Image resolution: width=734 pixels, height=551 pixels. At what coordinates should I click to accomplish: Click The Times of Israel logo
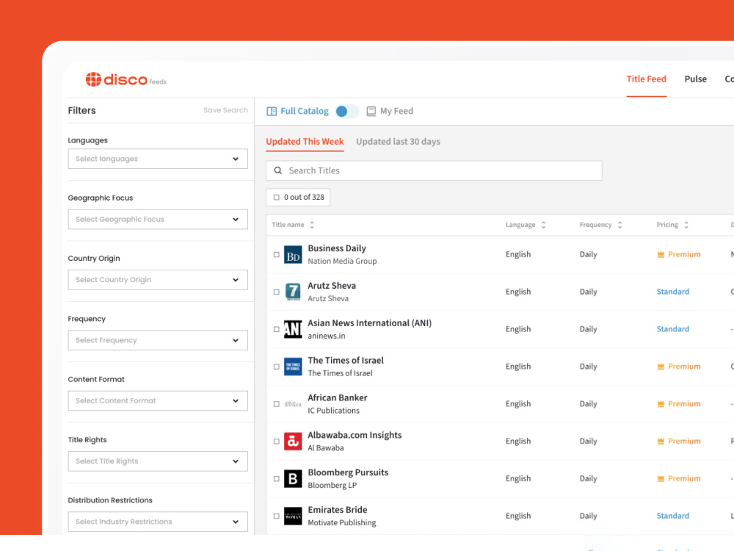293,367
